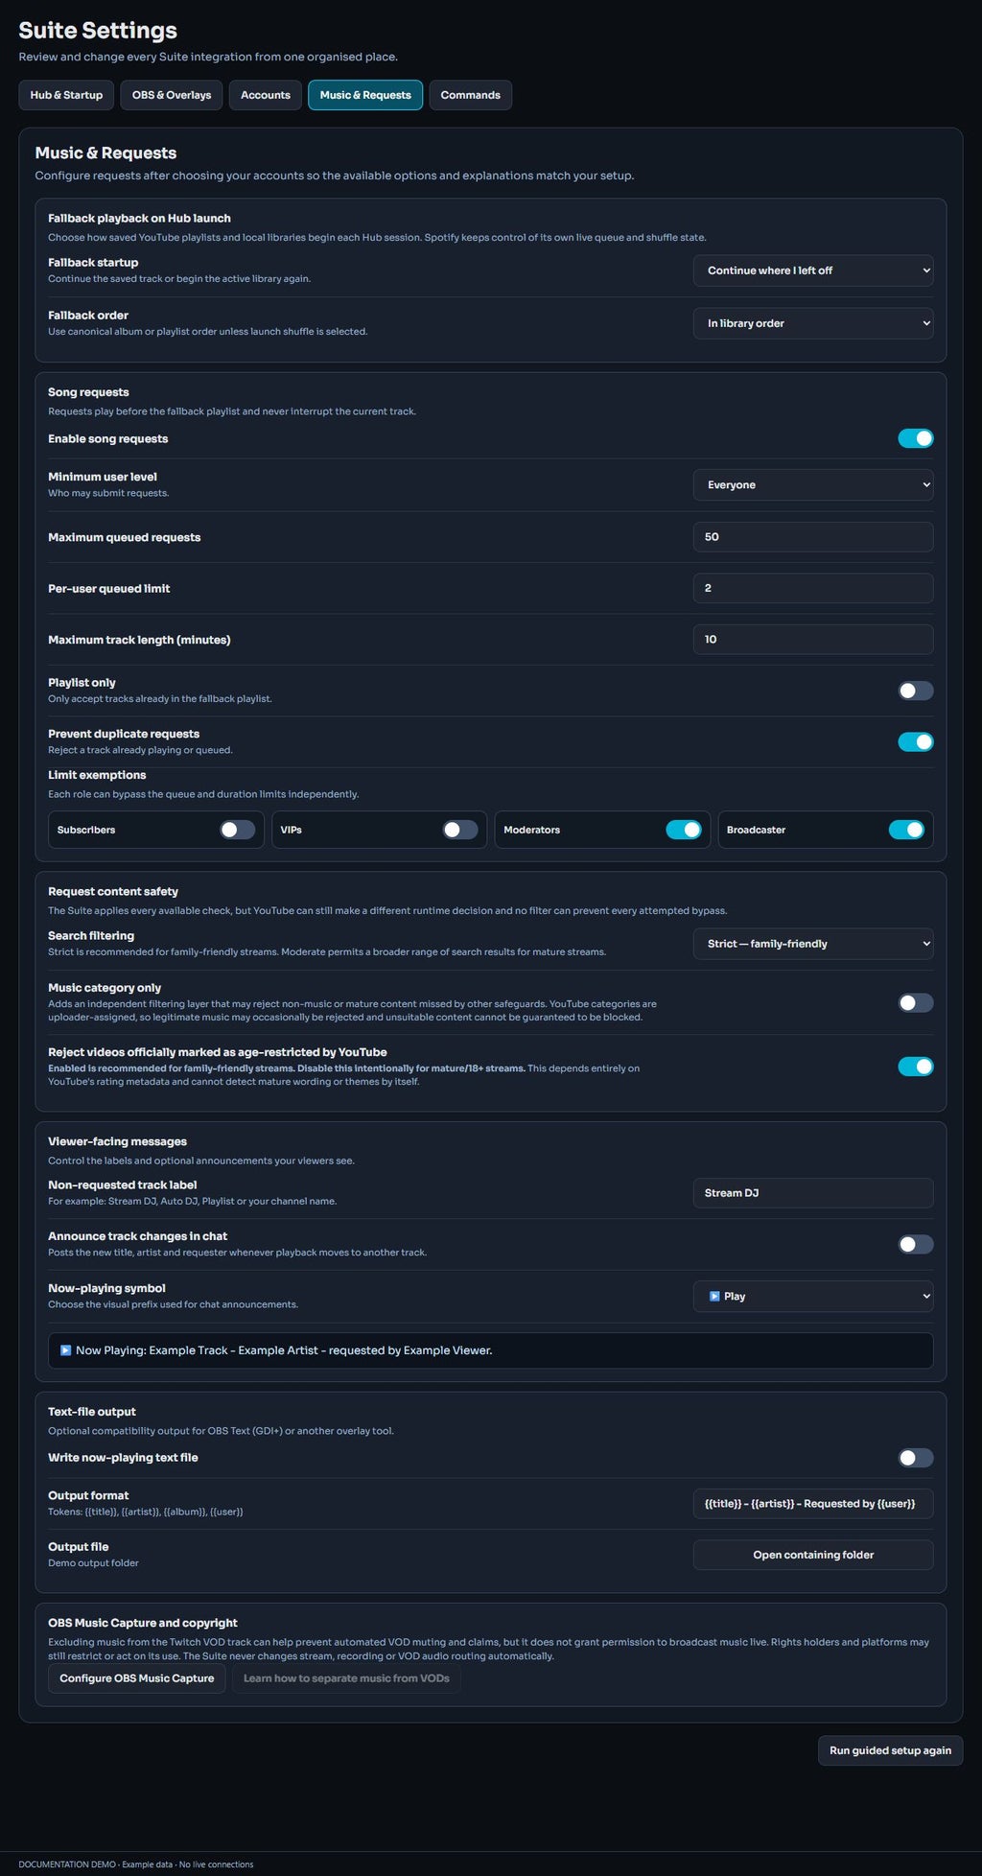
Task: Select the Music & Requests tab
Action: click(365, 95)
